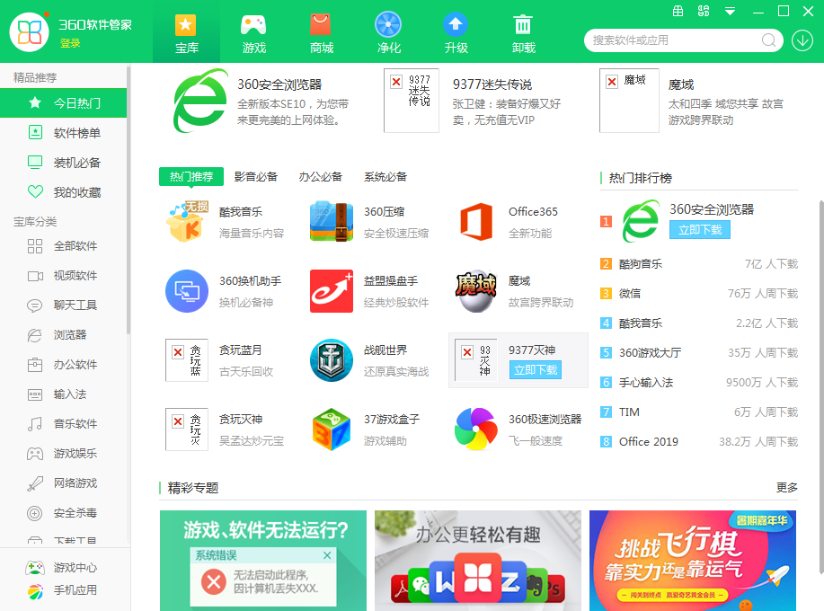824x611 pixels.
Task: Click the 酷我音乐 app icon
Action: click(187, 222)
